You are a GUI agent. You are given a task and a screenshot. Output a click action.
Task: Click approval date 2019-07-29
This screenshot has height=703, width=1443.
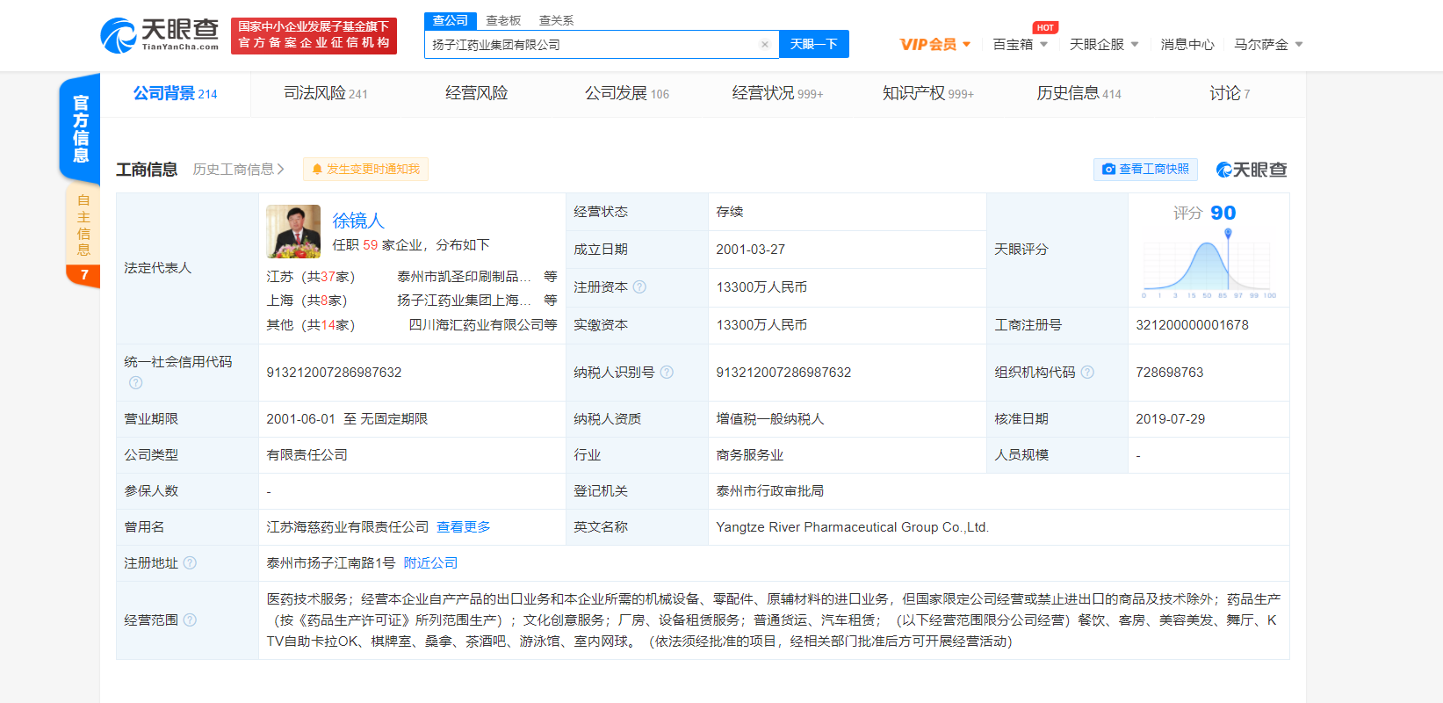coord(1170,418)
